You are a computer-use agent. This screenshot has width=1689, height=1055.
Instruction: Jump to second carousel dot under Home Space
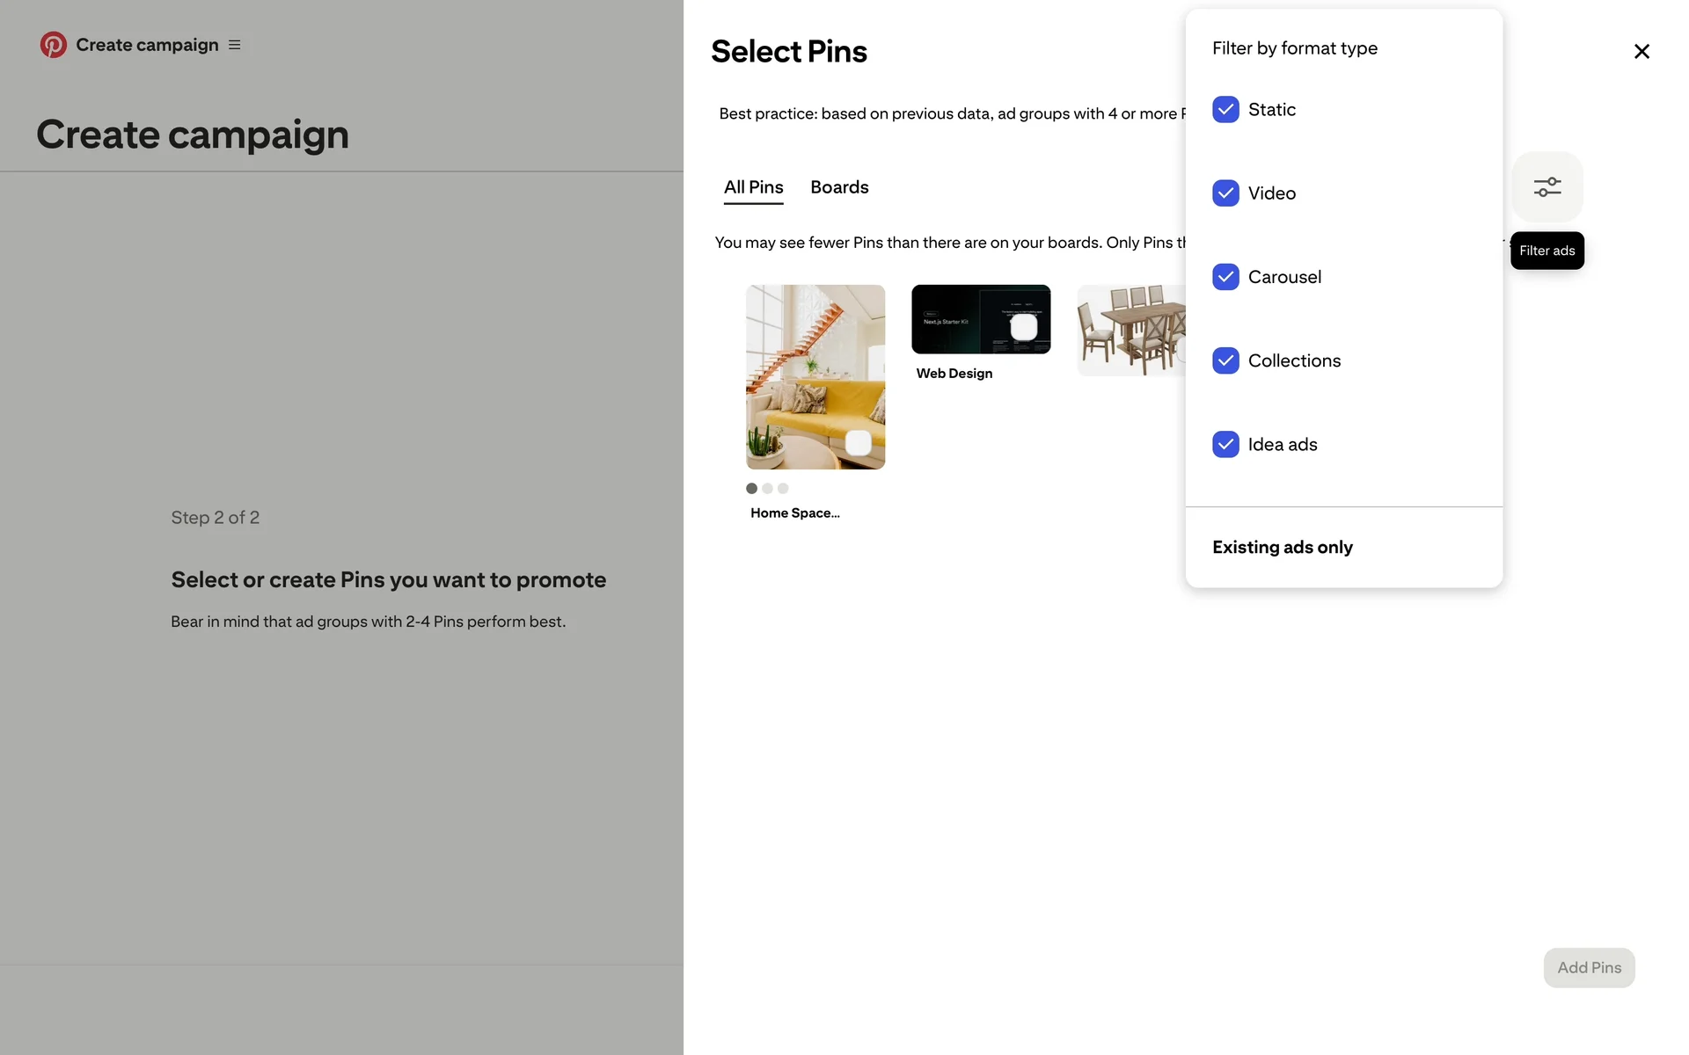tap(767, 489)
